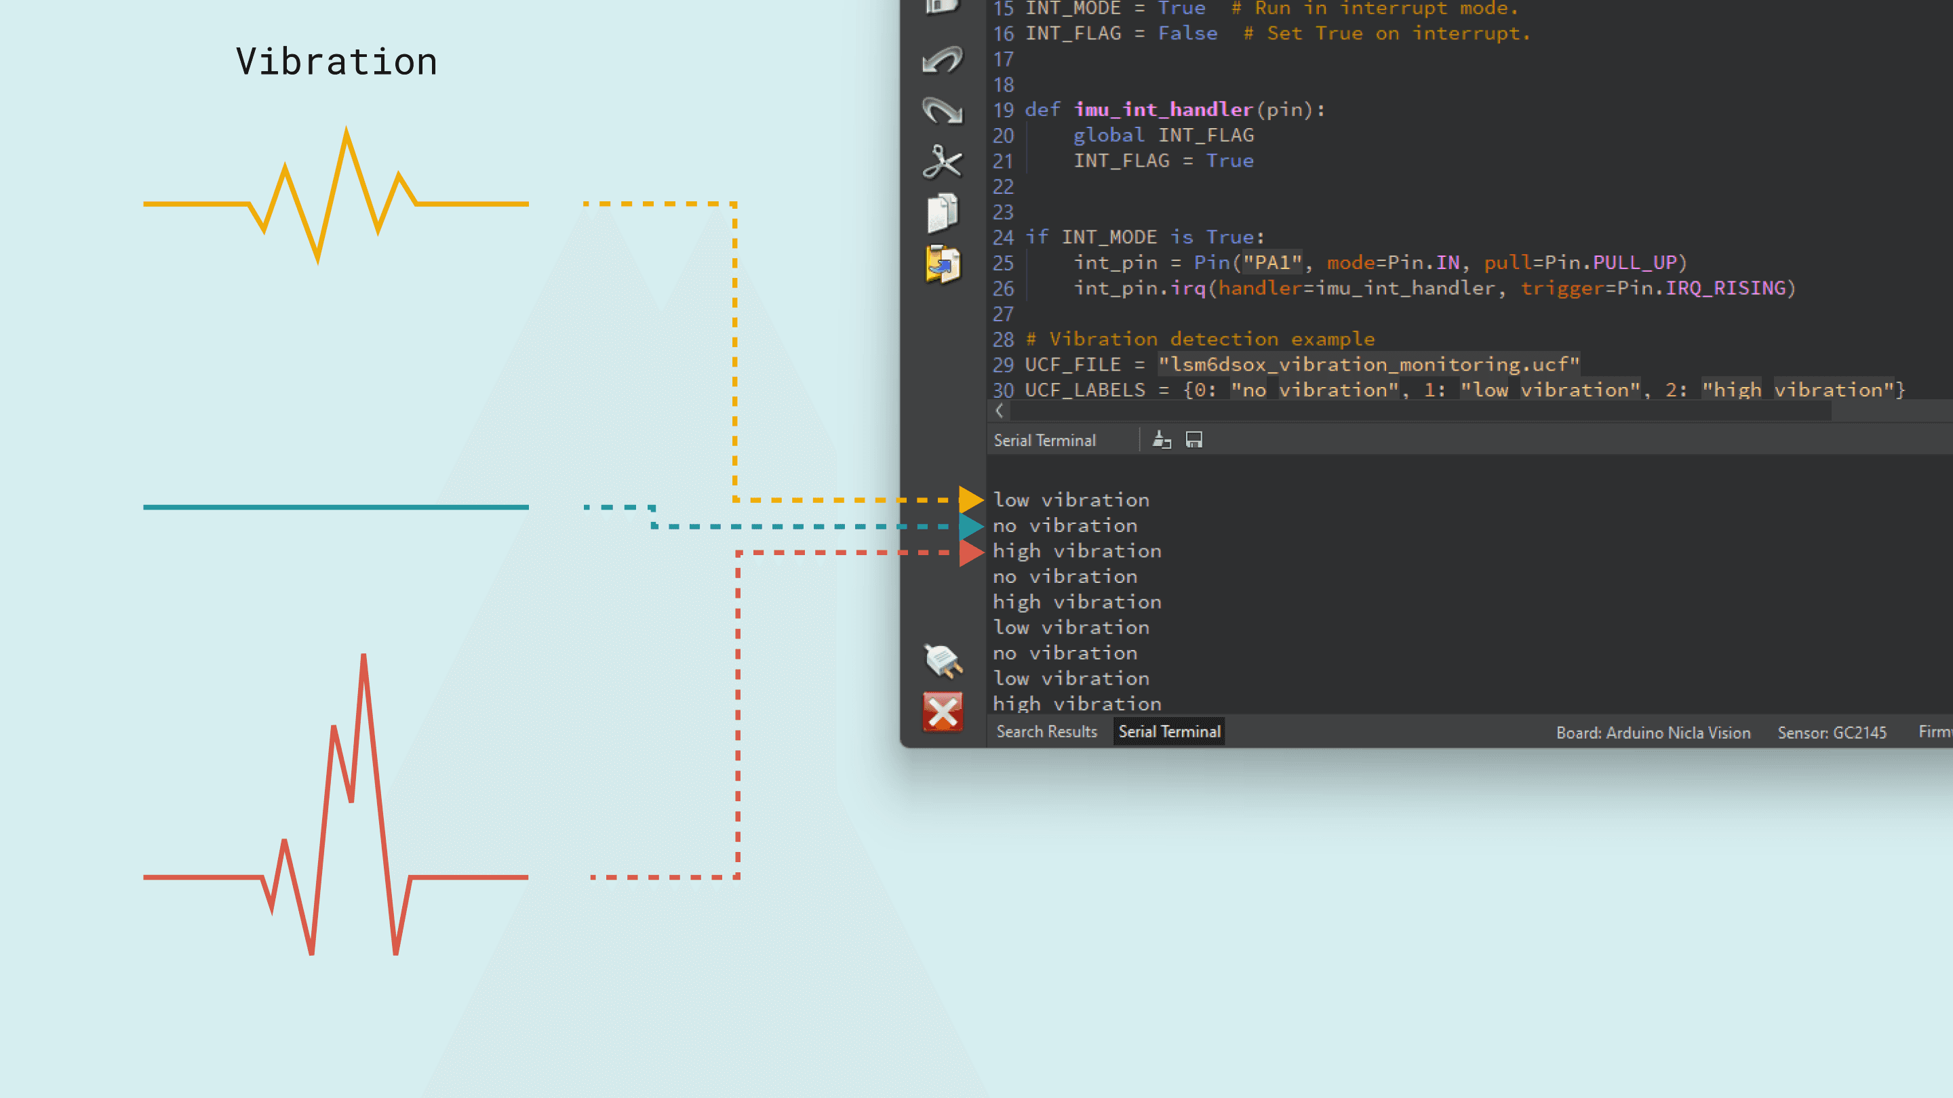Click the Copy documents icon
1953x1098 pixels.
pyautogui.click(x=943, y=213)
